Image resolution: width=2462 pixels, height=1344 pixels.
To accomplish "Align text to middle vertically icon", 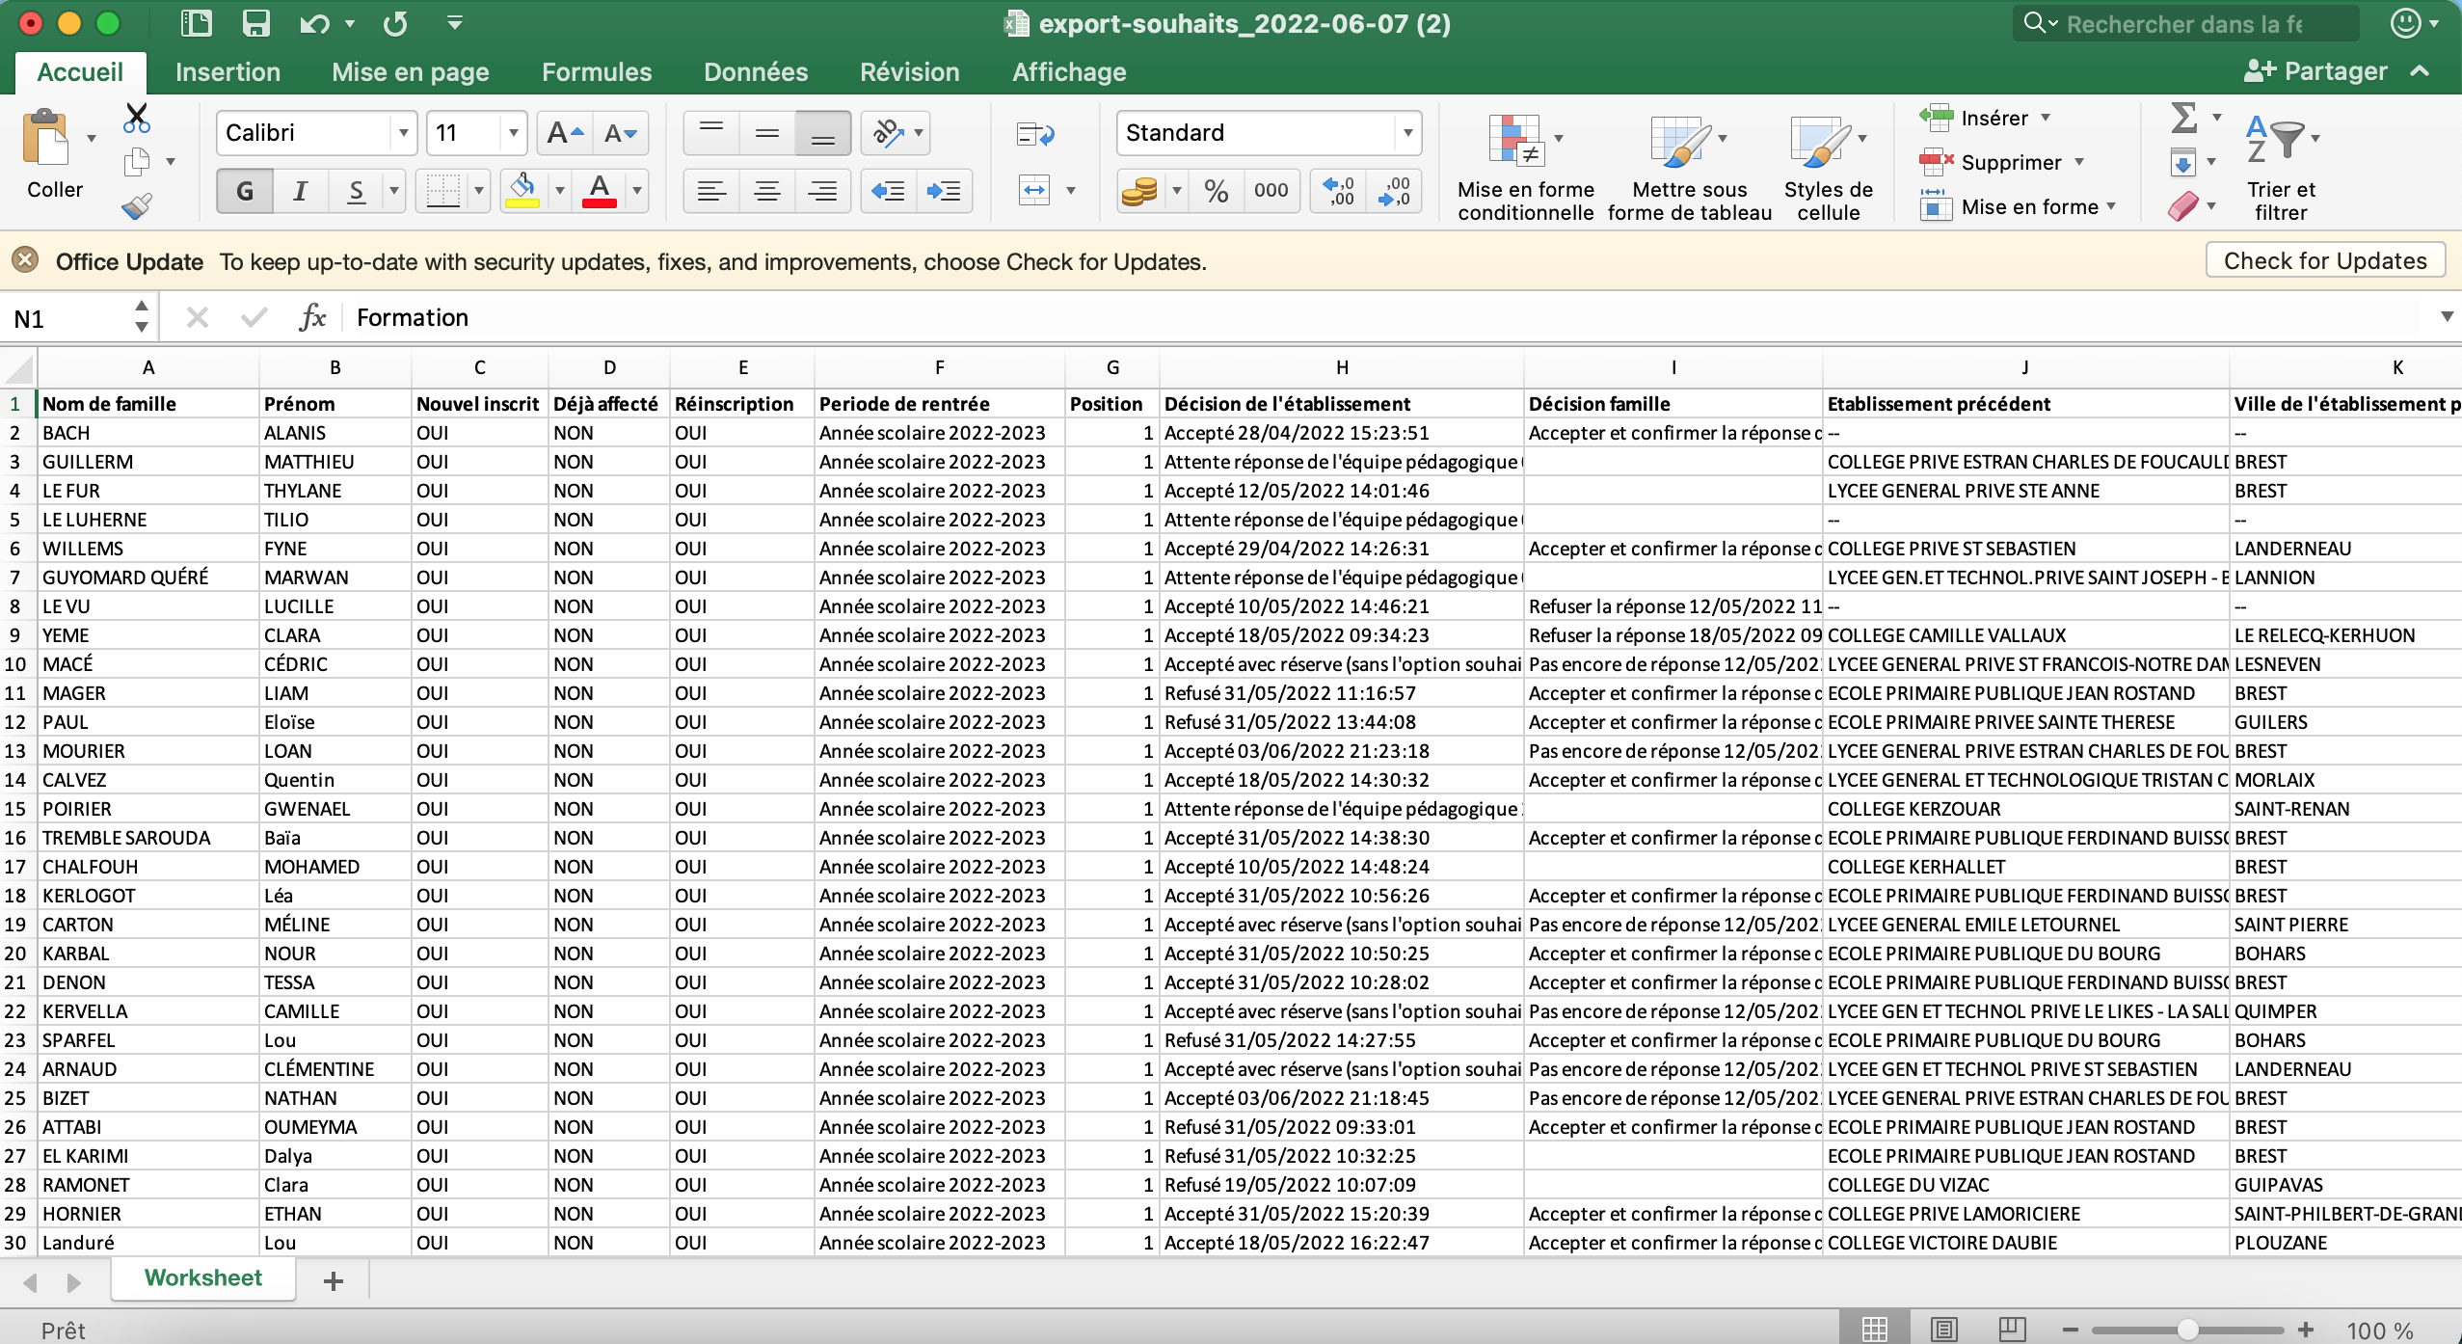I will click(x=767, y=133).
